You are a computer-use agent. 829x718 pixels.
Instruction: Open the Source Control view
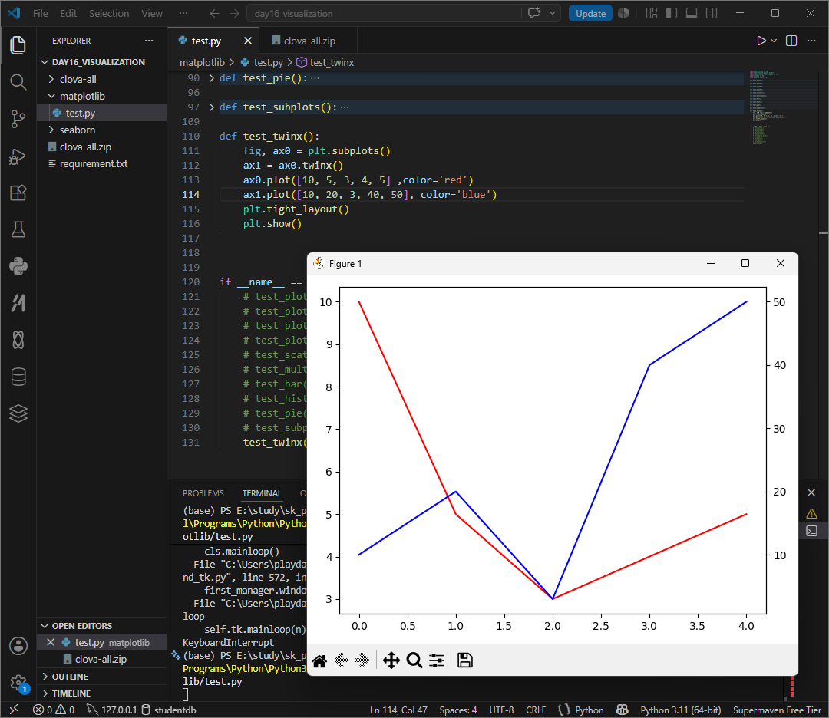18,119
